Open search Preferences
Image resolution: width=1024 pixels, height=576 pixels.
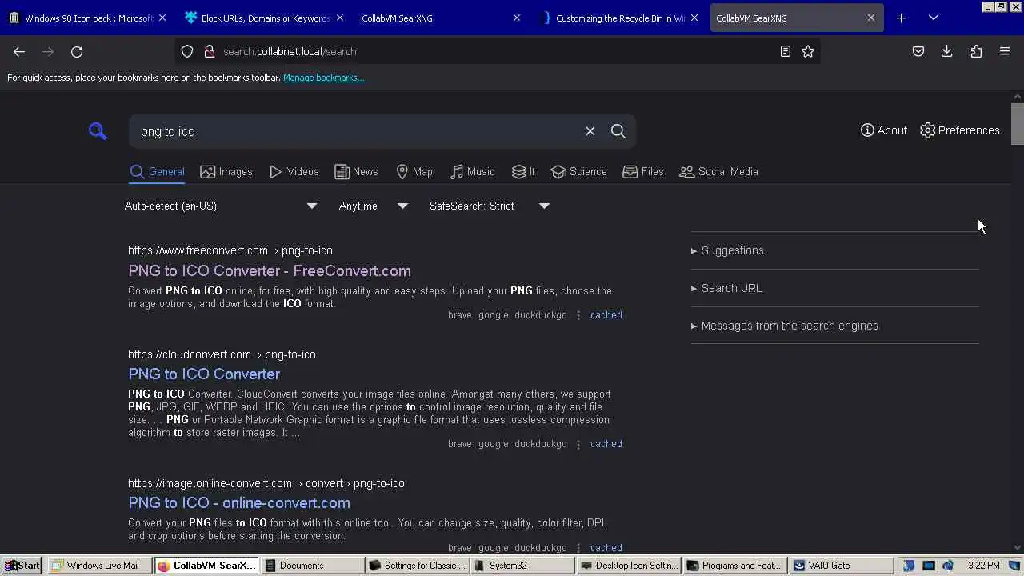tap(960, 130)
